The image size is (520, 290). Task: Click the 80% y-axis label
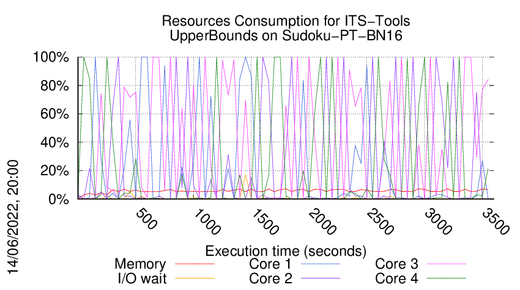(54, 85)
